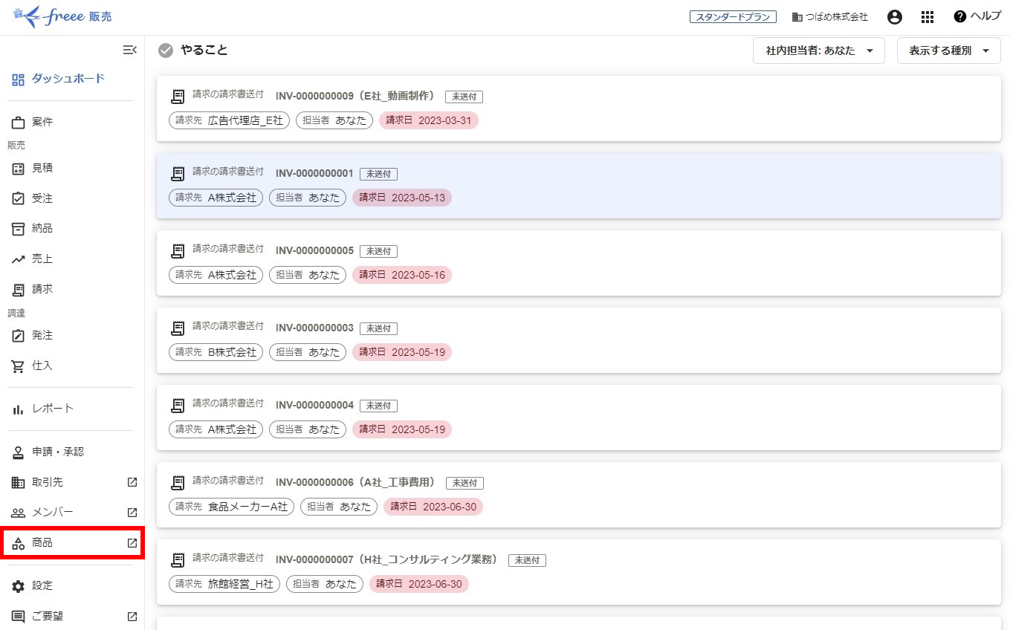Open INV-0000000006（A社_工事費用） invoice
The height and width of the screenshot is (630, 1010).
pos(355,482)
